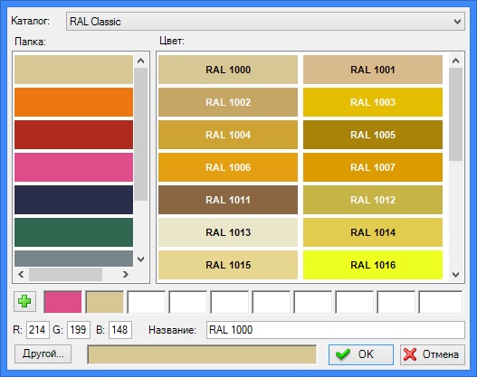477x377 pixels.
Task: Click the color list vertical scrollbar thumb
Action: point(455,115)
